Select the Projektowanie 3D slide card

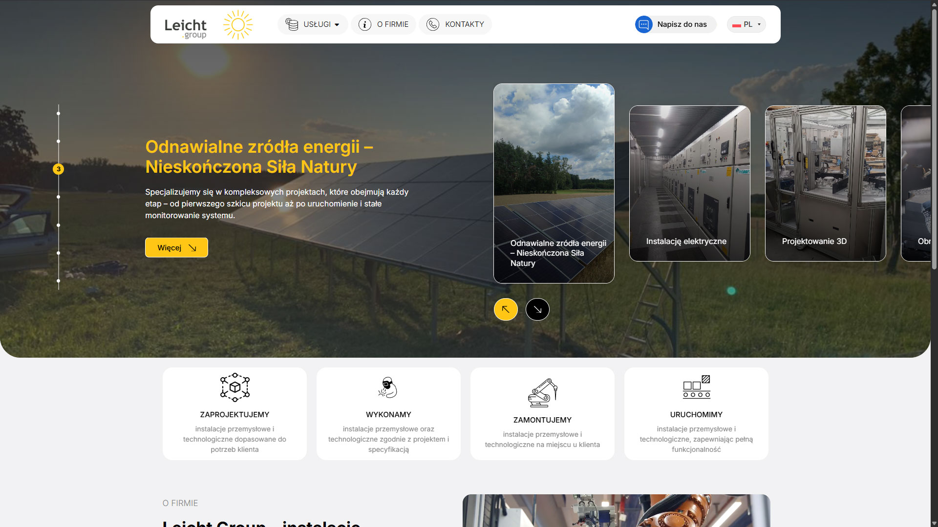825,183
